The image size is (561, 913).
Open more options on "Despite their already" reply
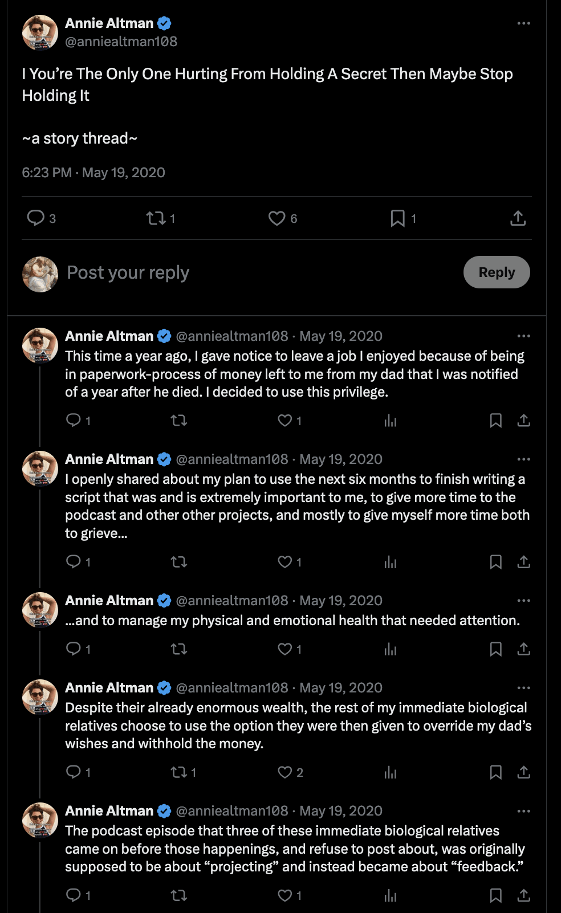click(x=523, y=688)
